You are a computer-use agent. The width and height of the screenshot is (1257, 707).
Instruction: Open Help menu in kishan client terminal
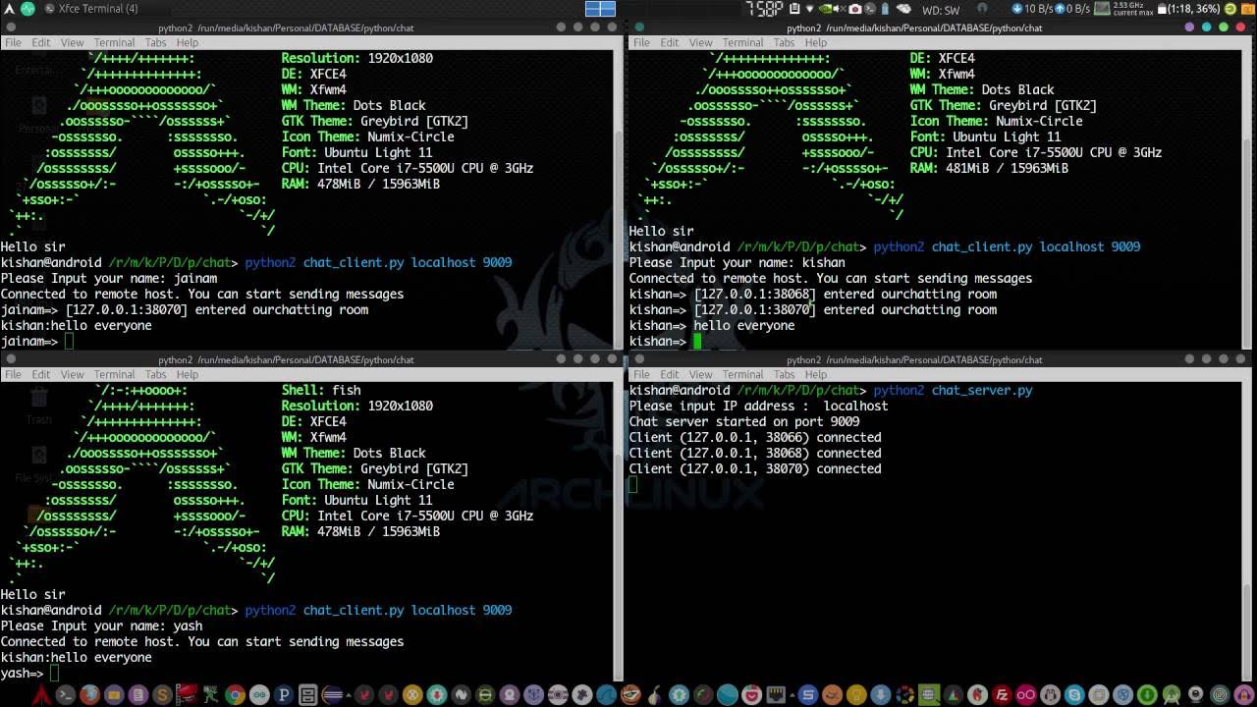pyautogui.click(x=815, y=43)
